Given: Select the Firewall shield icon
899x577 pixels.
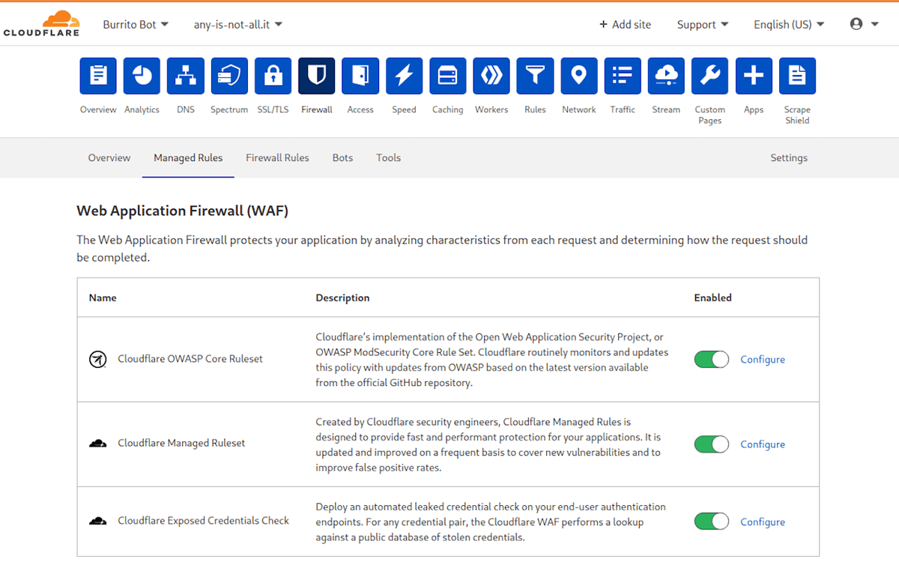Looking at the screenshot, I should point(316,76).
